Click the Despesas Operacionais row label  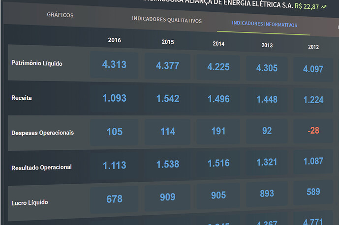43,133
